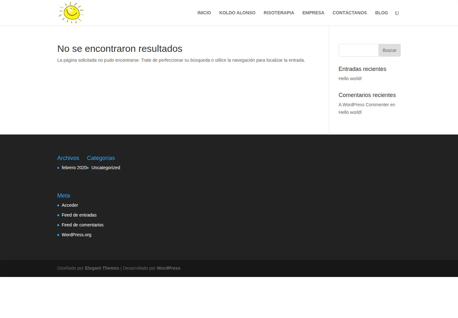Open the A WordPress Commenter link
Screen dimensions: 458x318
pos(364,105)
